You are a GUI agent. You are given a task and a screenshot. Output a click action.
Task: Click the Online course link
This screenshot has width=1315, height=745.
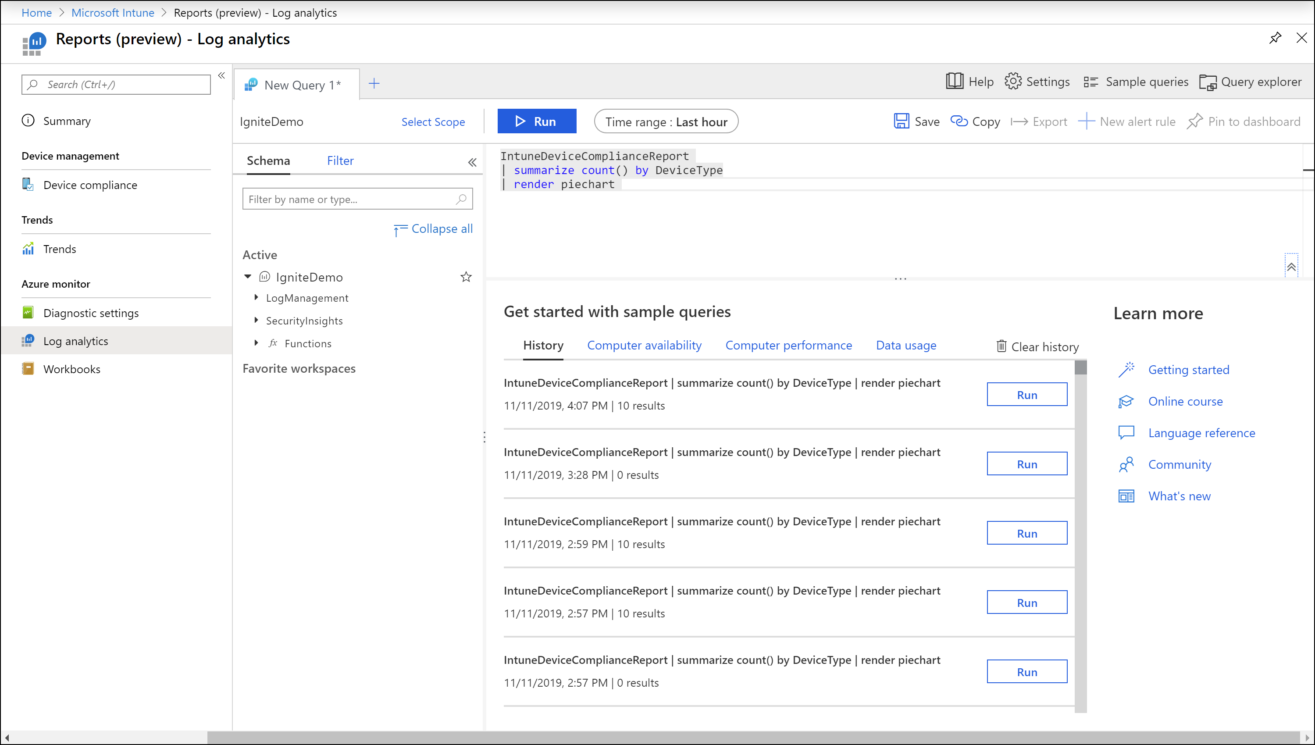pos(1185,401)
